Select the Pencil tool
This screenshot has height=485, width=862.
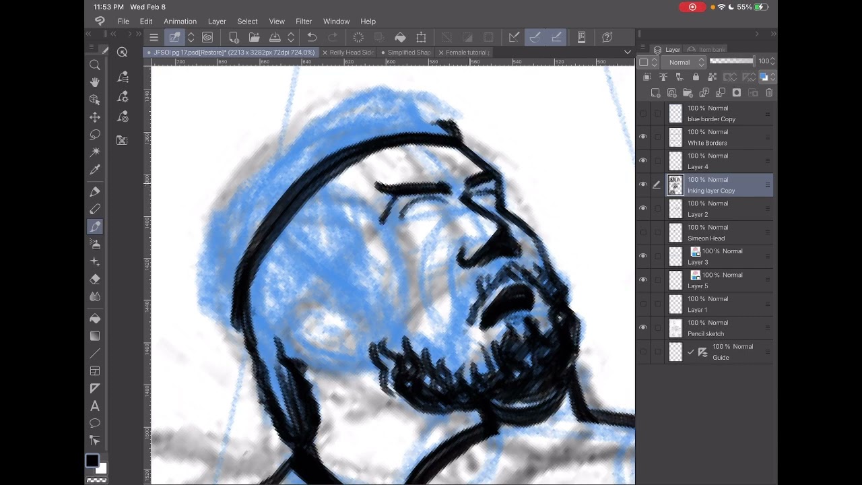95,209
